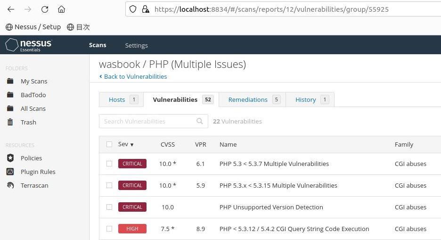Open the 目次 bookmark
The height and width of the screenshot is (240, 441).
(x=79, y=27)
